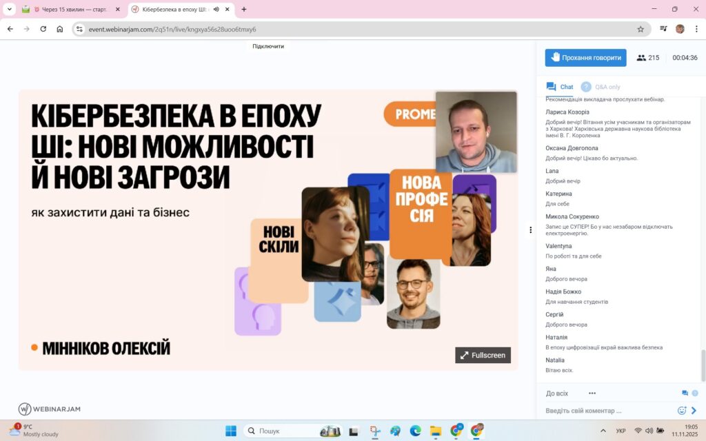Open the vertical dots panel divider menu

pyautogui.click(x=530, y=229)
